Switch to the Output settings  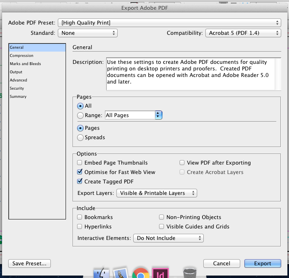tap(37, 72)
